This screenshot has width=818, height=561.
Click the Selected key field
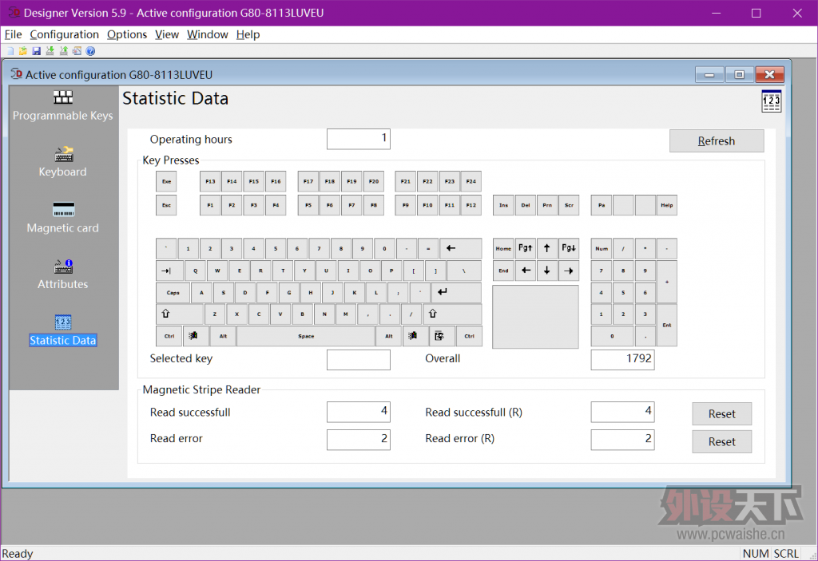pyautogui.click(x=359, y=360)
